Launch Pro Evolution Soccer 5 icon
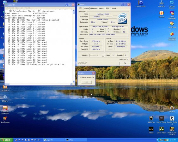This screenshot has width=178, height=142. coord(172,131)
